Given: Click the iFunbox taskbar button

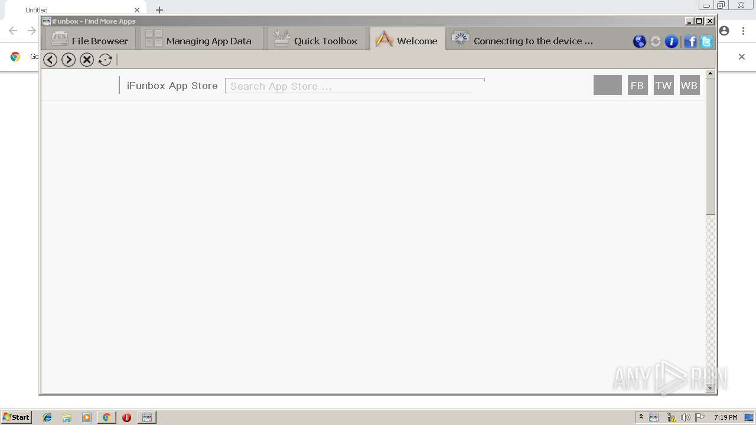Looking at the screenshot, I should pyautogui.click(x=147, y=417).
